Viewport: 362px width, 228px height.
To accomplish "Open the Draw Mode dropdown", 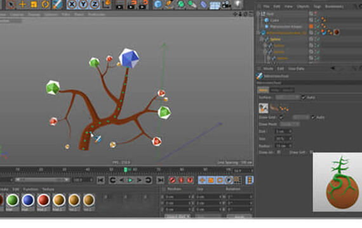I will pos(290,124).
